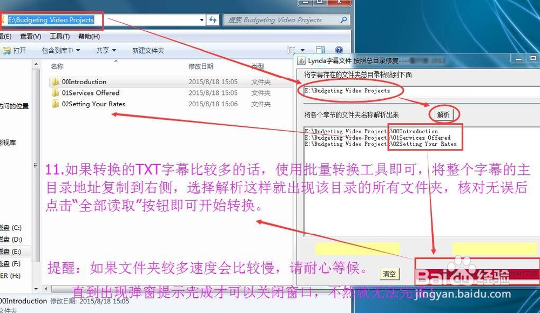Open the 工具(T) menu
Screen dimensions: 540x313
(x=59, y=36)
